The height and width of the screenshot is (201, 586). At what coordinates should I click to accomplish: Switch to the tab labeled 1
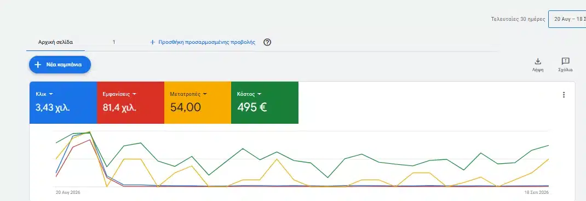(x=114, y=42)
